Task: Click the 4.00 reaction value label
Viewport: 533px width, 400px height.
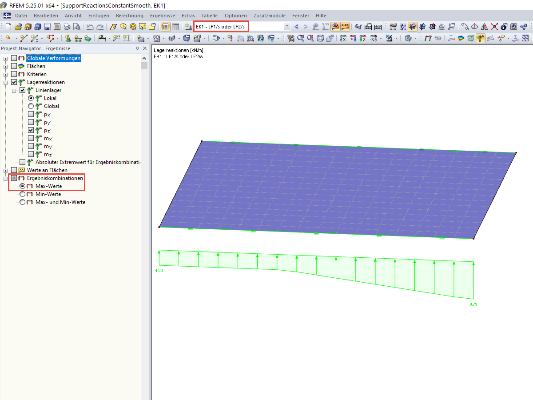Action: [159, 270]
